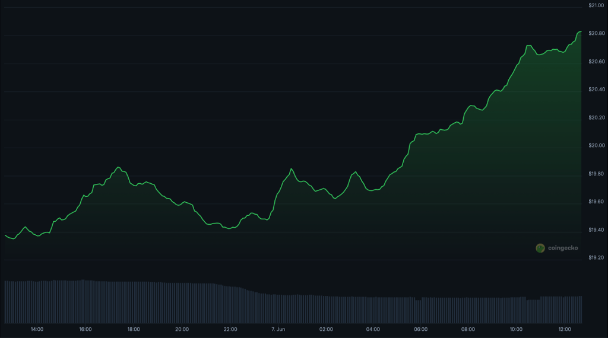This screenshot has height=338, width=608.
Task: Click the volume bar above the 04:00 label
Action: coord(373,310)
